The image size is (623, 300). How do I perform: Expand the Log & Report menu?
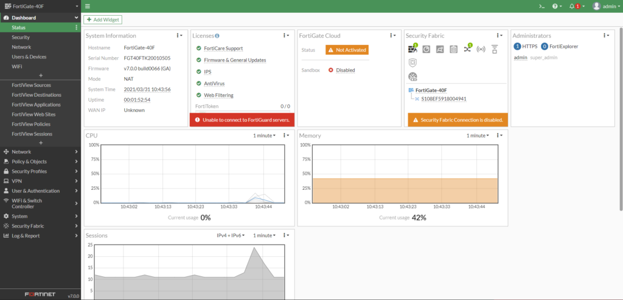click(41, 235)
